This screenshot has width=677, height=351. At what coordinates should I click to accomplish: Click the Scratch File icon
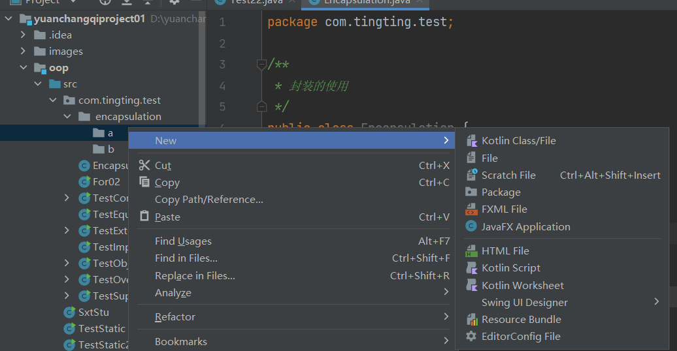point(472,175)
